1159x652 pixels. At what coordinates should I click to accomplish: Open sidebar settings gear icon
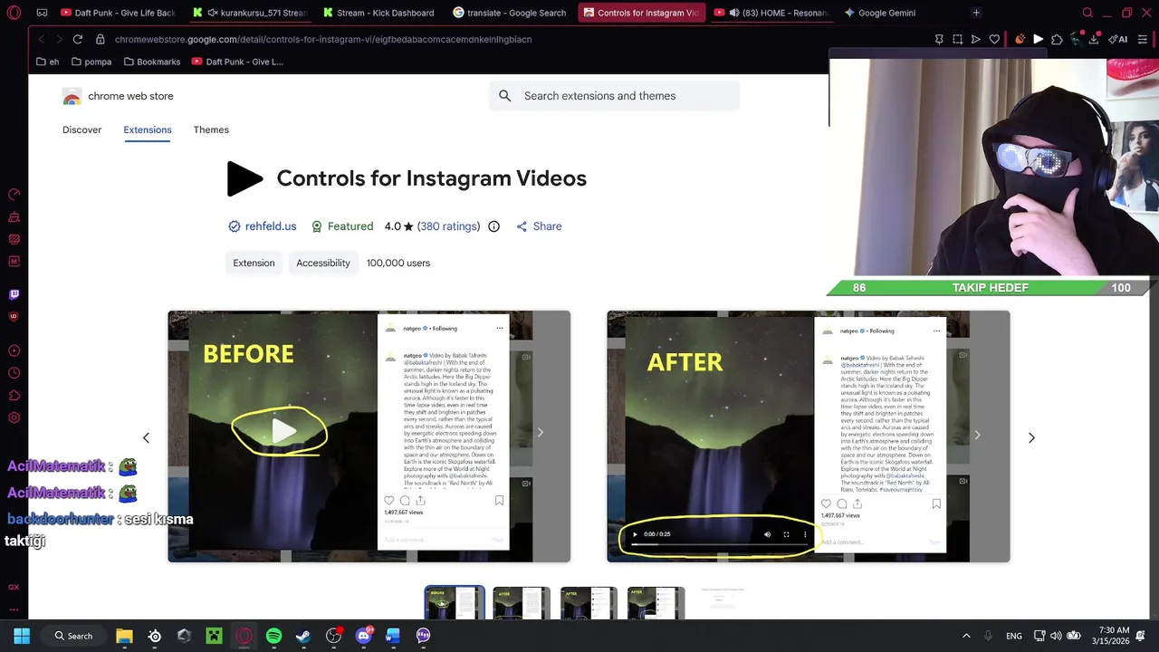[x=14, y=417]
